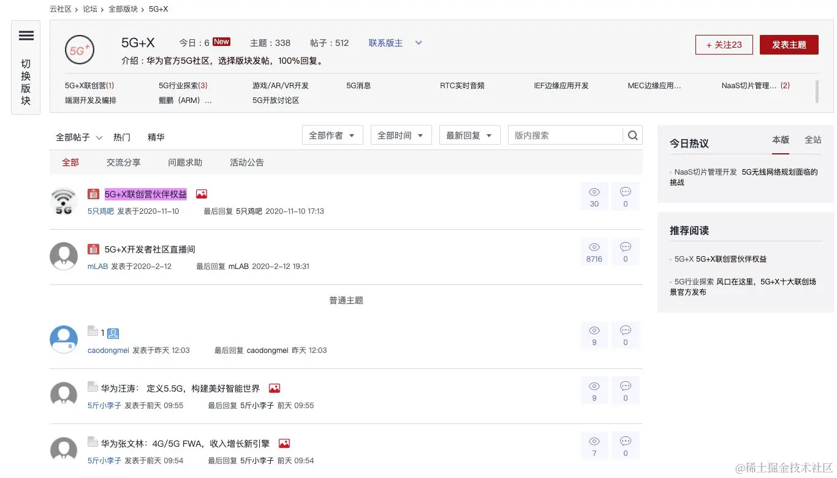Viewport: 837px width, 478px height.
Task: Open 云社区 breadcrumb link
Action: [61, 9]
